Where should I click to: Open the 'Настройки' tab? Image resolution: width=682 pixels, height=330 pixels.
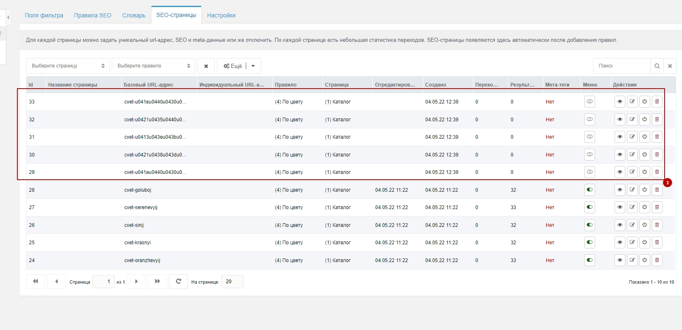[221, 15]
